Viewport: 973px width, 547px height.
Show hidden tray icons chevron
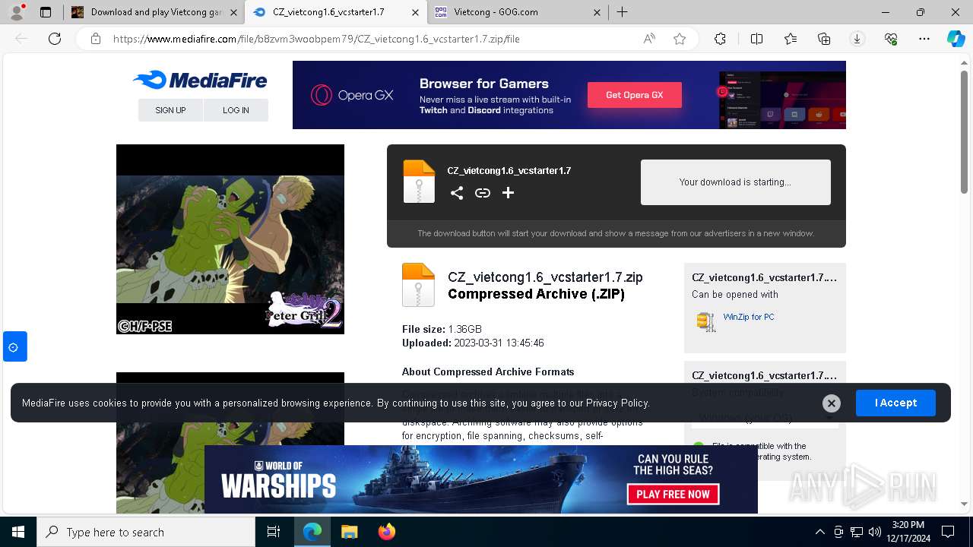coord(819,532)
